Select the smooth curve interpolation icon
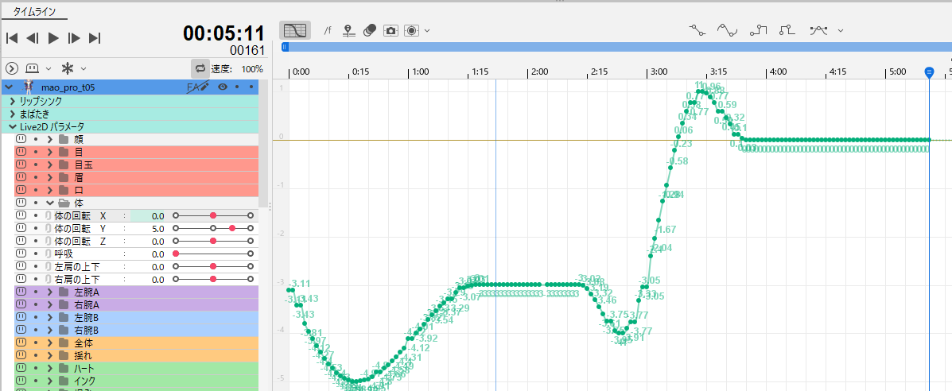952x391 pixels. [727, 30]
